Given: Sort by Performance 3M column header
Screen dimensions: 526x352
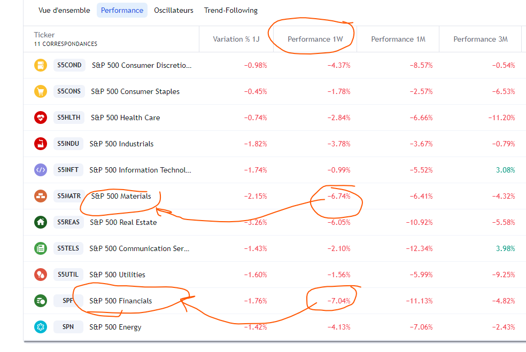Looking at the screenshot, I should (480, 39).
